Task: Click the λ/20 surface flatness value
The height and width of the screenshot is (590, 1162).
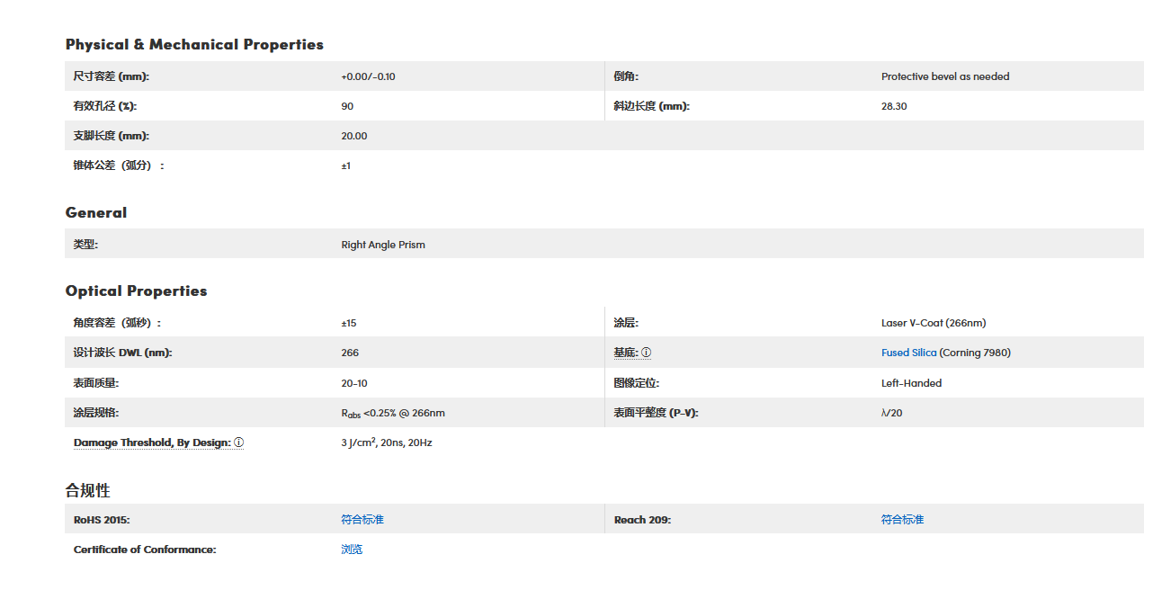Action: click(x=891, y=413)
